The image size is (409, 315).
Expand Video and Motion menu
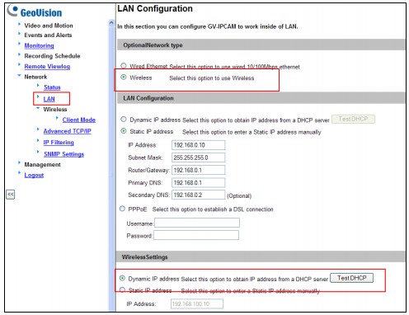[x=49, y=26]
